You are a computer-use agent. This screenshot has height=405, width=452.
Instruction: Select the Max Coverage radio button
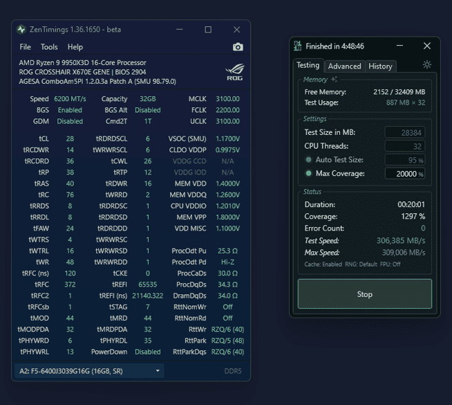coord(308,173)
